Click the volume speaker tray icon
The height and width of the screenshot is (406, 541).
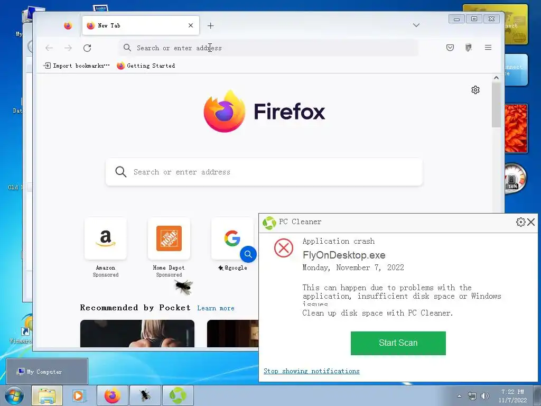pyautogui.click(x=485, y=396)
